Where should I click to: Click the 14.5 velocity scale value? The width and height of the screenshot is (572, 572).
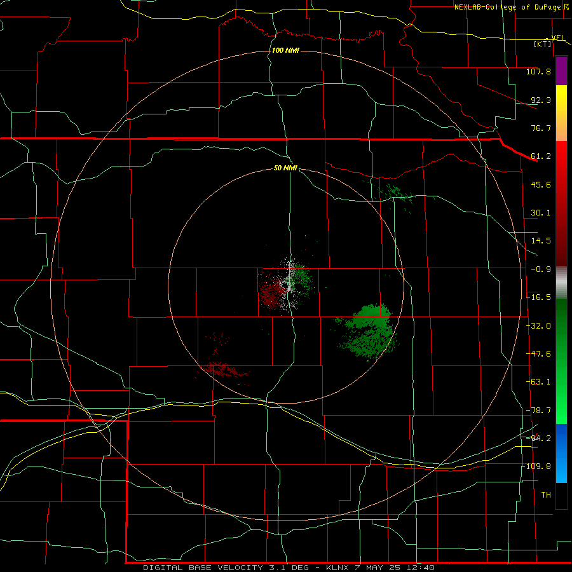541,241
